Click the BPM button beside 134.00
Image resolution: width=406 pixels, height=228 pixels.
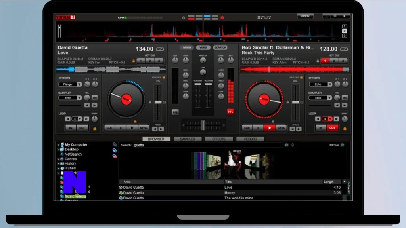click(x=160, y=49)
